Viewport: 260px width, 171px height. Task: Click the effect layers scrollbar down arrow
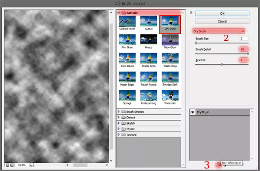(x=252, y=158)
